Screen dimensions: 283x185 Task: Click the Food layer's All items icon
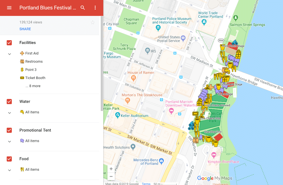[x=22, y=169]
